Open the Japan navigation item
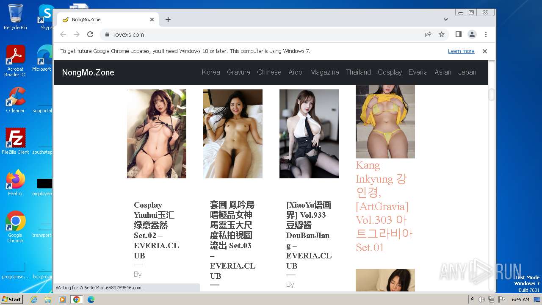The height and width of the screenshot is (305, 542). pos(467,72)
